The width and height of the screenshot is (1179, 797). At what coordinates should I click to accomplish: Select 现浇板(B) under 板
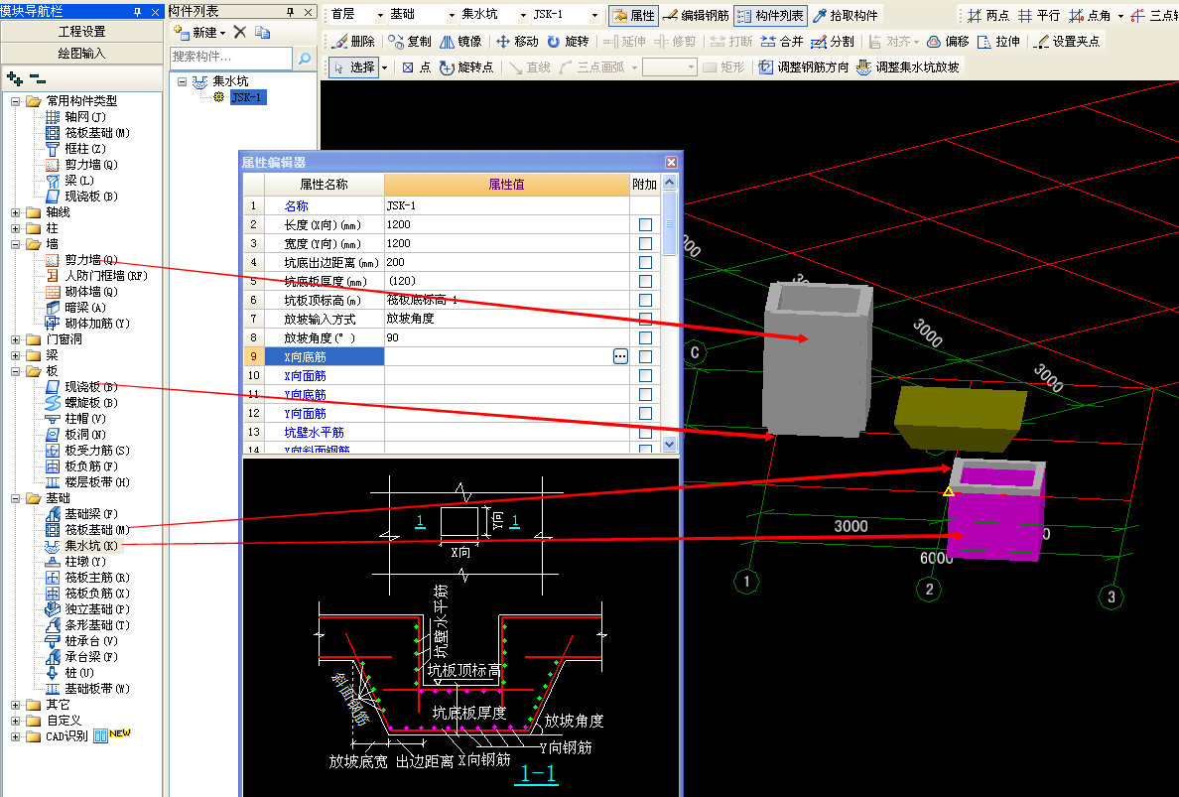click(x=82, y=387)
